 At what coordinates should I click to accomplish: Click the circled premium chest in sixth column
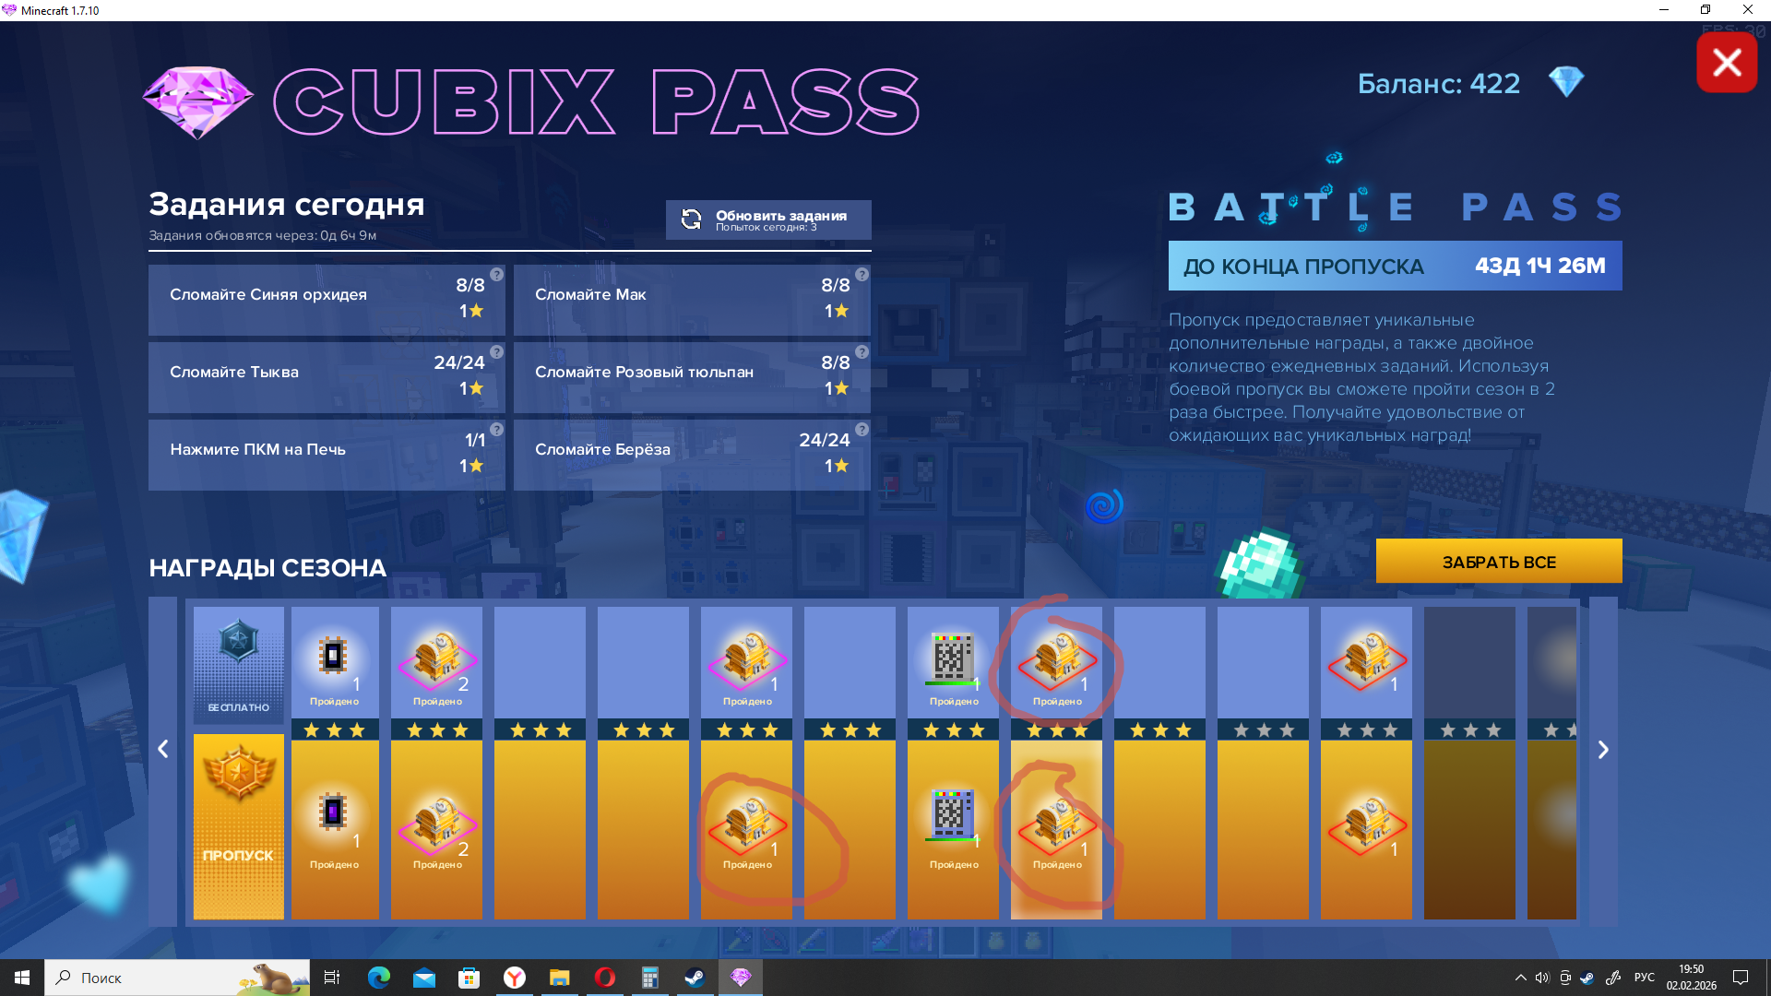coord(747,825)
